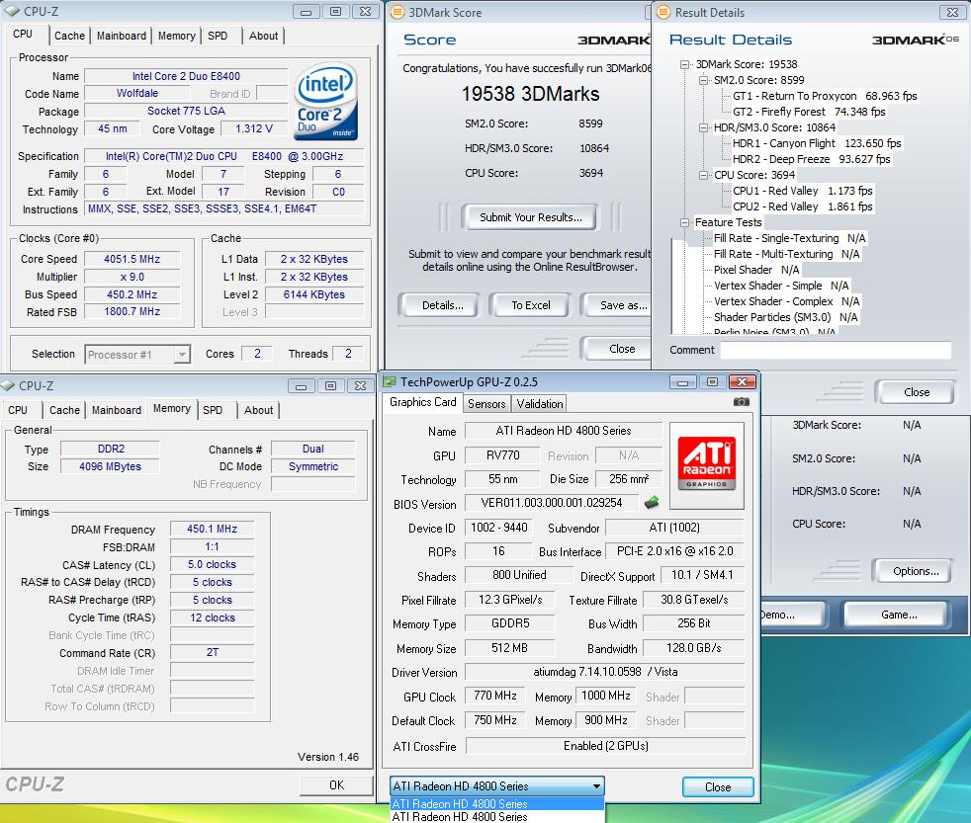Click the CPU-Z title icon in Memory window

(x=8, y=385)
